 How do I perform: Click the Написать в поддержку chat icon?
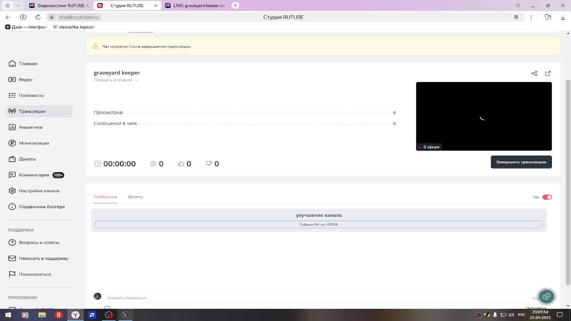click(12, 259)
